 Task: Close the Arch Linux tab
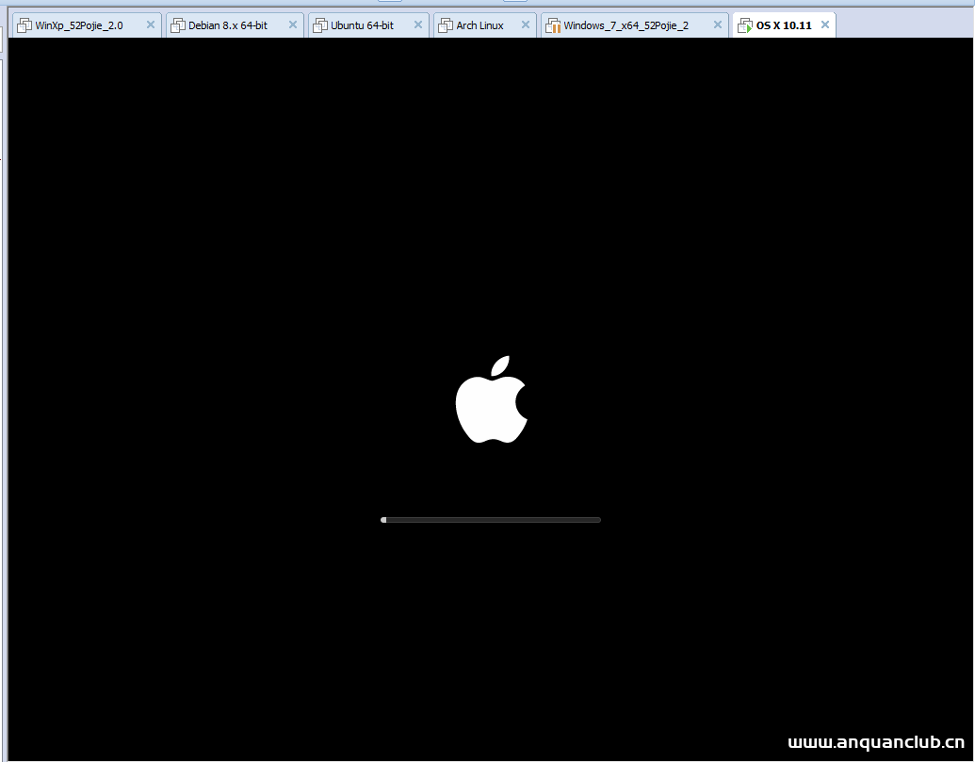click(526, 24)
